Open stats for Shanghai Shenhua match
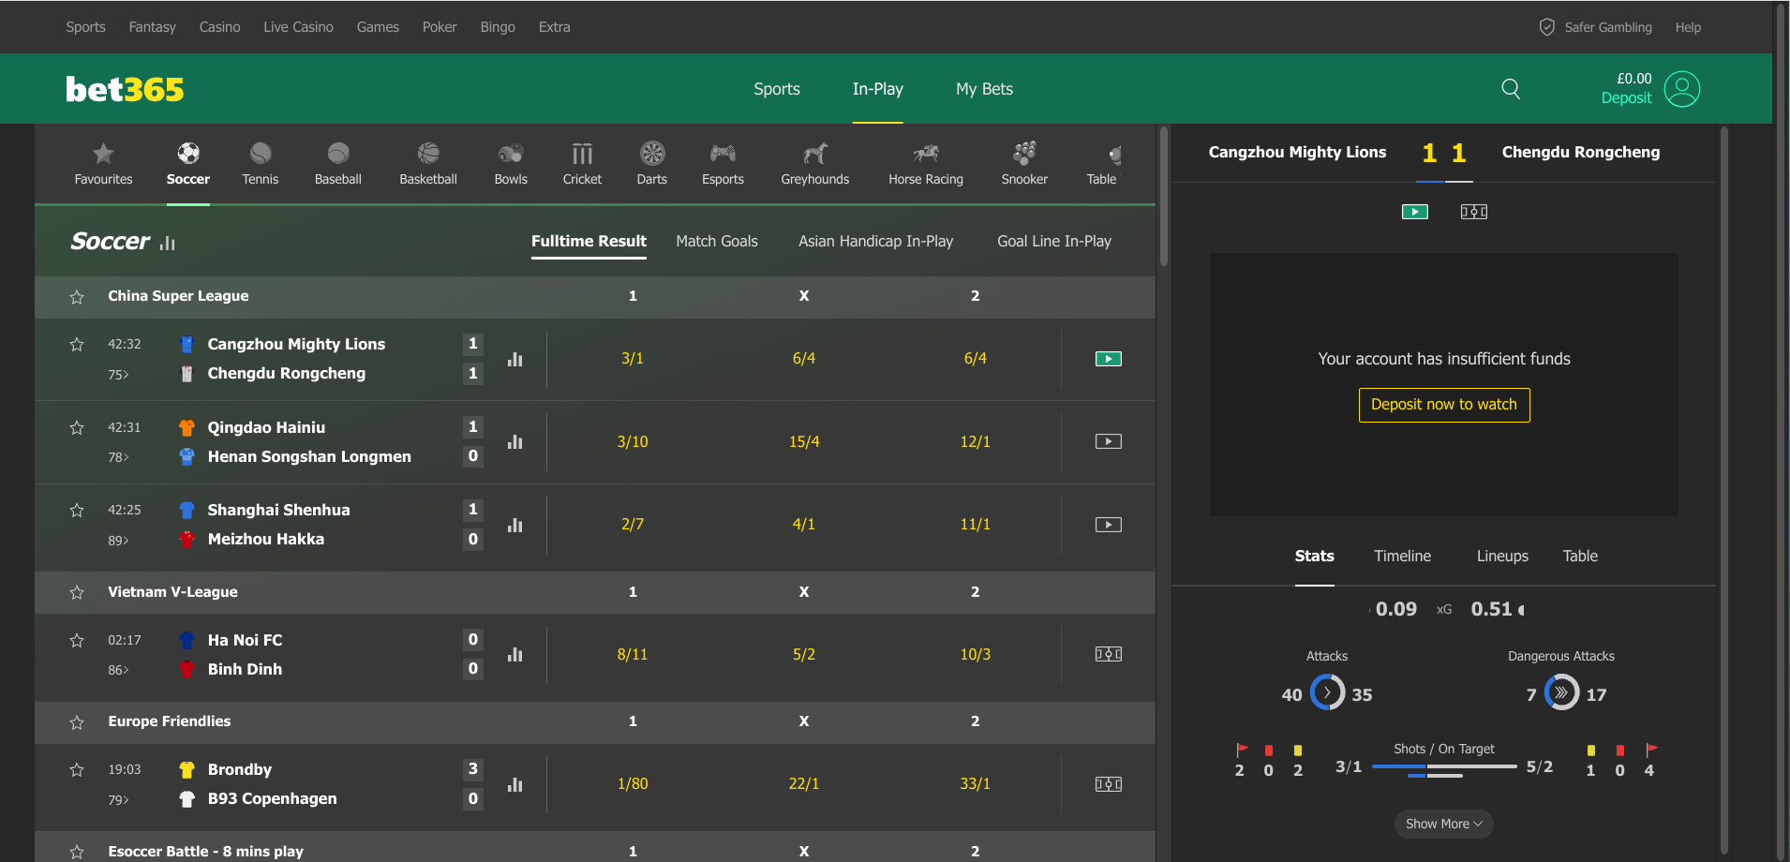 pos(515,525)
